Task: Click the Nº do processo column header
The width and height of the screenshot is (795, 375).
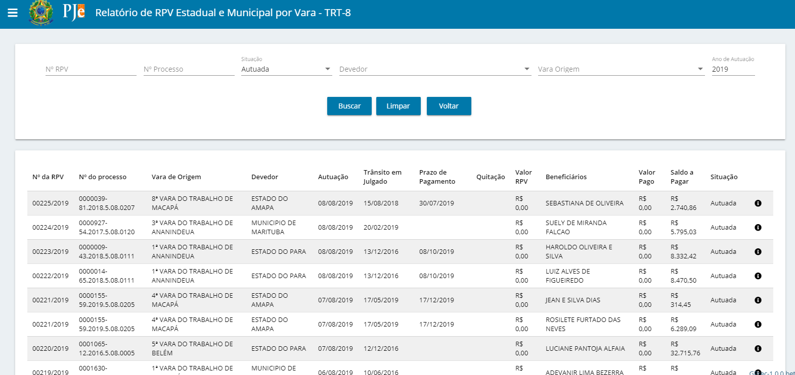Action: click(x=103, y=177)
